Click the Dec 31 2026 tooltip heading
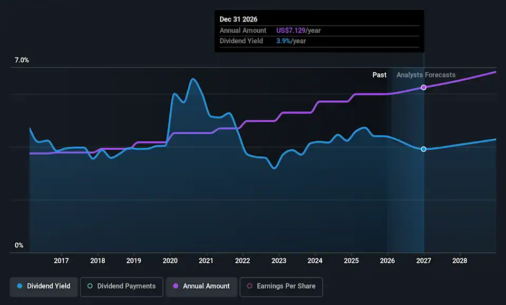506x305 pixels. [x=238, y=19]
